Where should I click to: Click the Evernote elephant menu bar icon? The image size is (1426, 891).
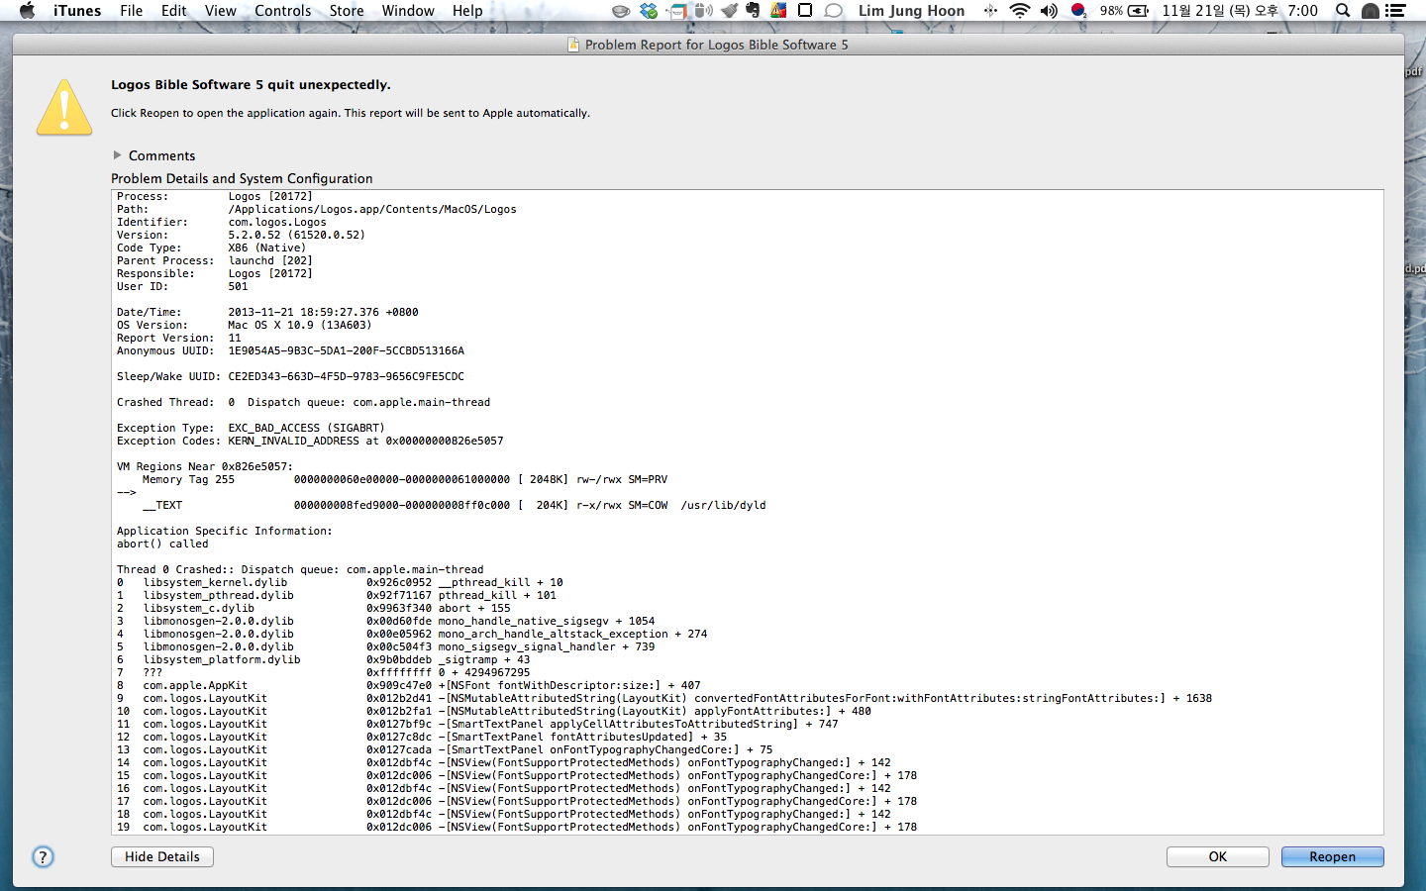(753, 11)
